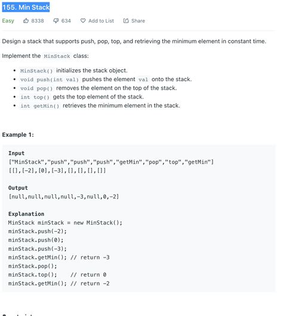Click the share arrow icon

[x=126, y=20]
